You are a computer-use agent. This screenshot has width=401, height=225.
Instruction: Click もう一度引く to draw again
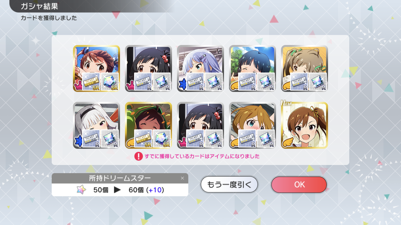(x=229, y=184)
